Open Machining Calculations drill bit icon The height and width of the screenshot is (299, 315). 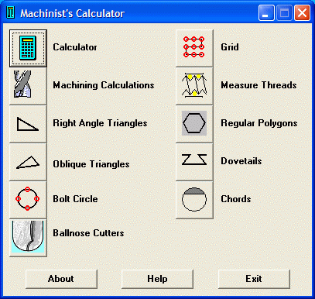pyautogui.click(x=28, y=86)
